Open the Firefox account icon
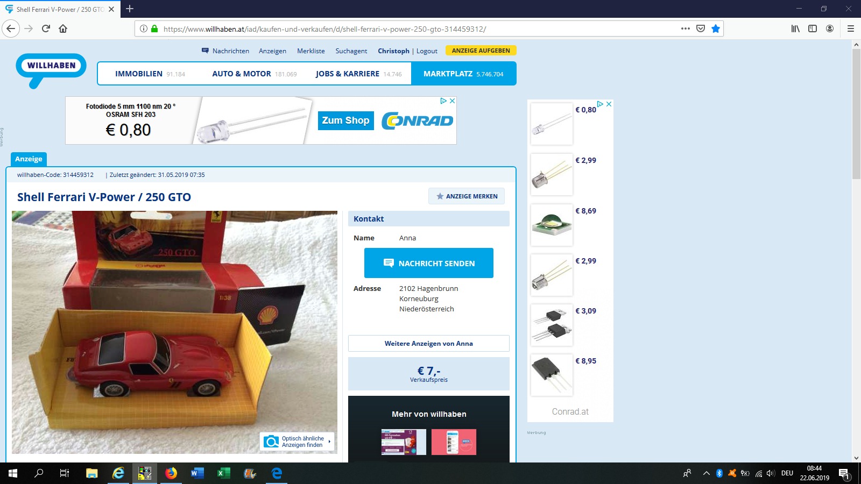Viewport: 861px width, 484px height. click(x=830, y=29)
